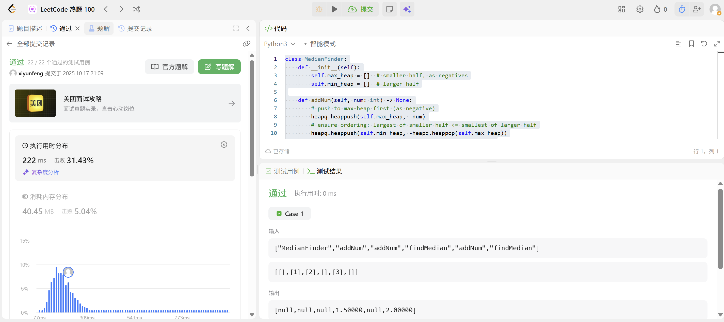The height and width of the screenshot is (322, 724).
Task: Open the 提交记录 tab
Action: (135, 28)
